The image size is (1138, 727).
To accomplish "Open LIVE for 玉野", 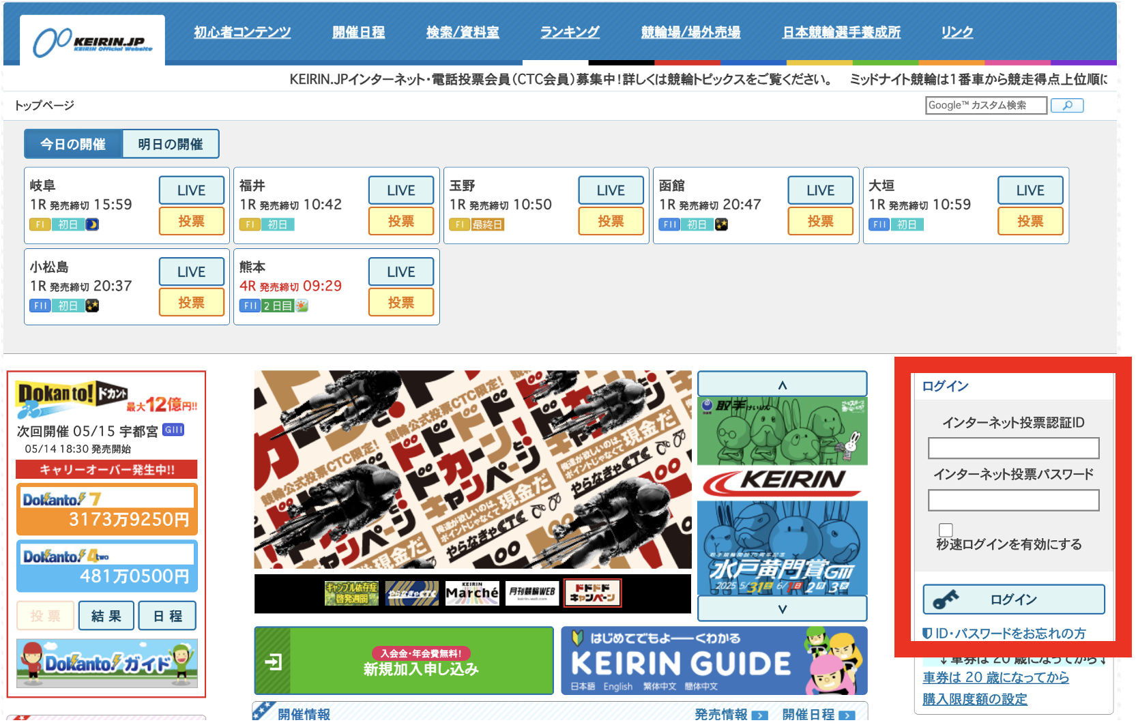I will pos(611,190).
